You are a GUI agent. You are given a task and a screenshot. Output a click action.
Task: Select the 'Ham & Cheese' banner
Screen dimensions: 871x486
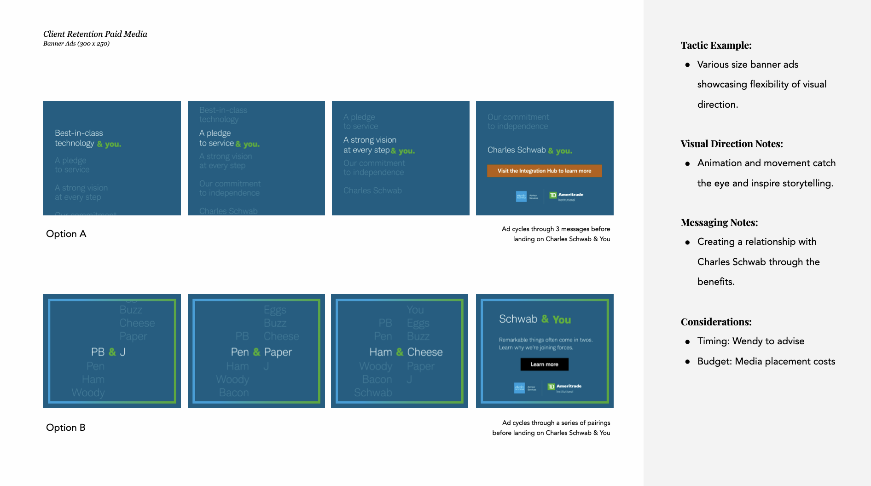pos(400,351)
